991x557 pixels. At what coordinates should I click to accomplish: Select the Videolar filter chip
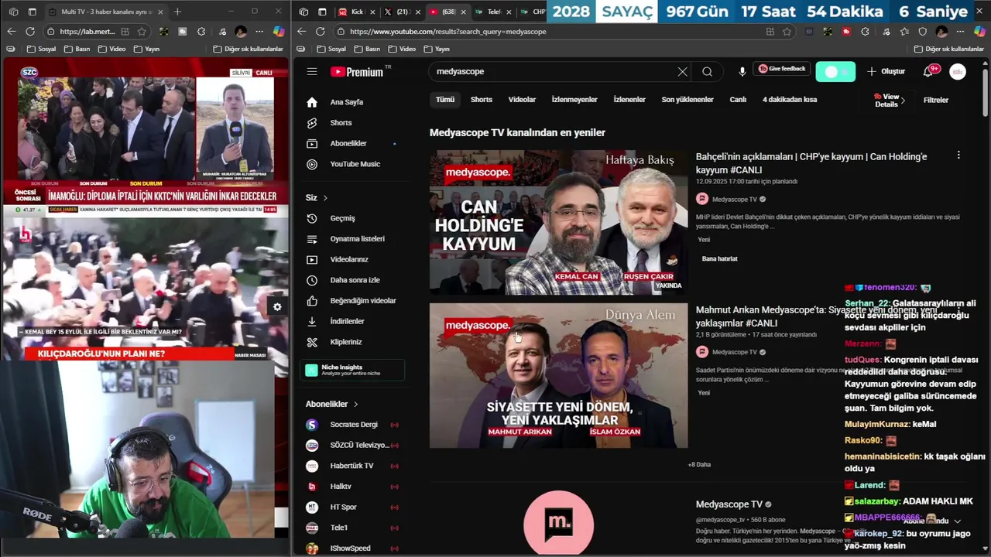tap(522, 100)
